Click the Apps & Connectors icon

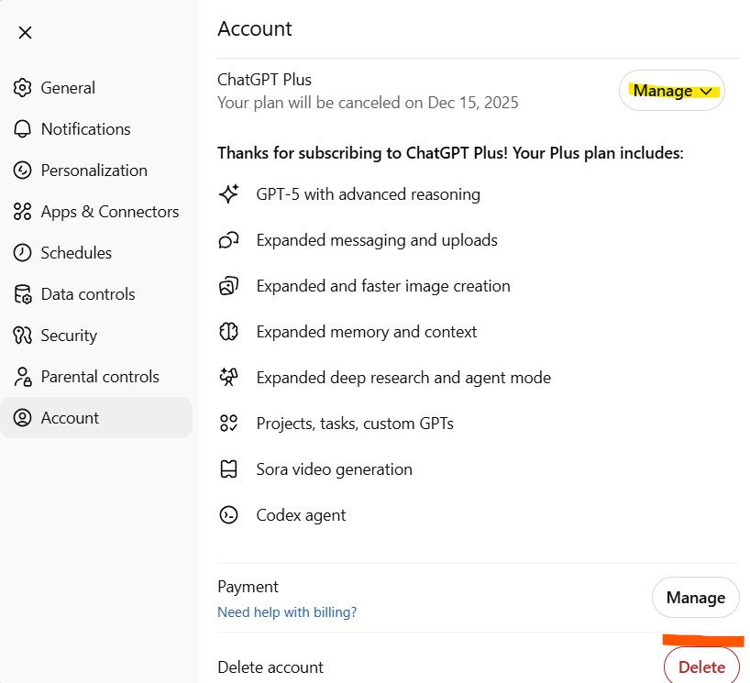click(23, 212)
